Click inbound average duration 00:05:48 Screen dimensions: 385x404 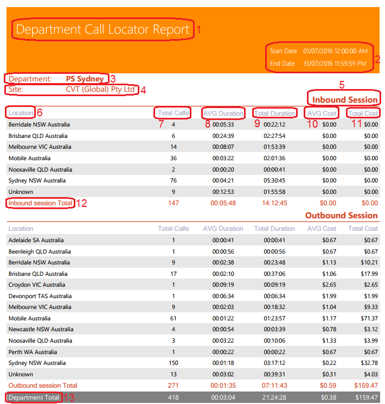pyautogui.click(x=223, y=203)
